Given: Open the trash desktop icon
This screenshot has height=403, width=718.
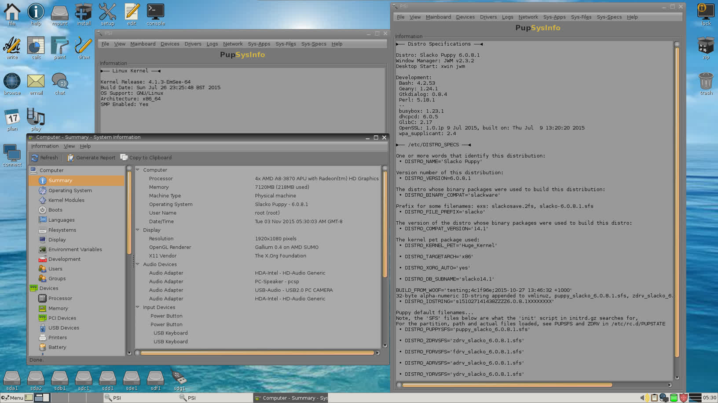Looking at the screenshot, I should tap(706, 84).
